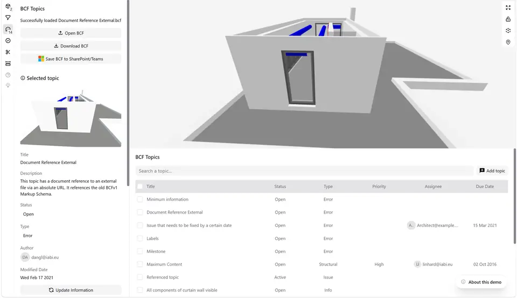Select 'All components of curtain wall visible'
Screen dimensions: 517x298
(x=181, y=290)
